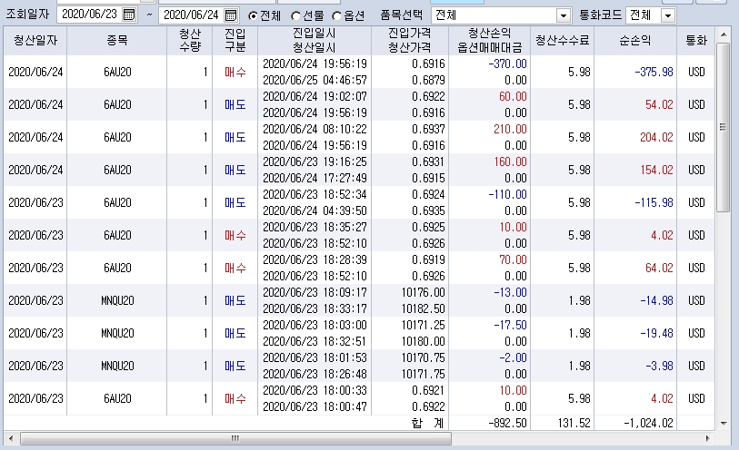Click the 순손익 column header
This screenshot has width=739, height=450.
pos(635,41)
